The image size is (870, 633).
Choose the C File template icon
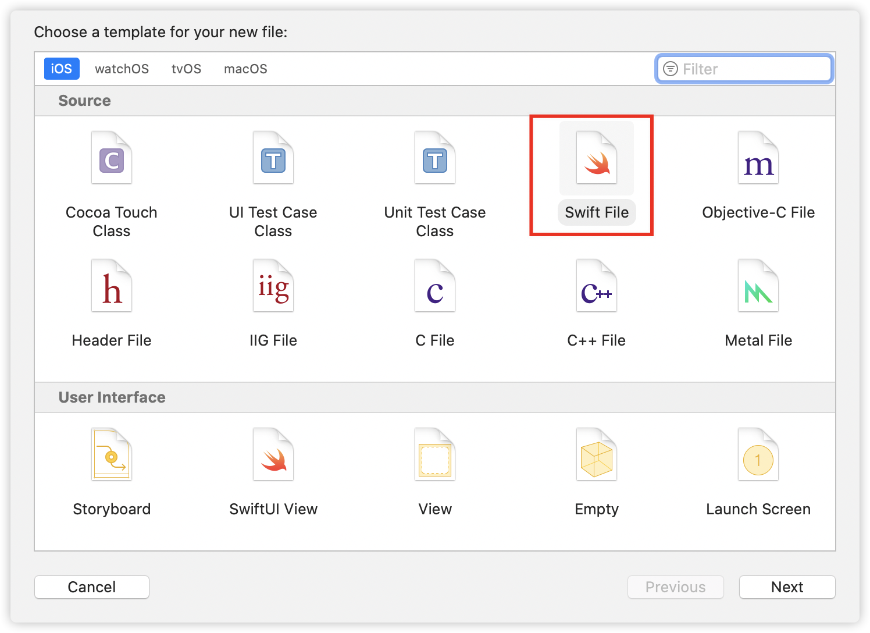435,286
